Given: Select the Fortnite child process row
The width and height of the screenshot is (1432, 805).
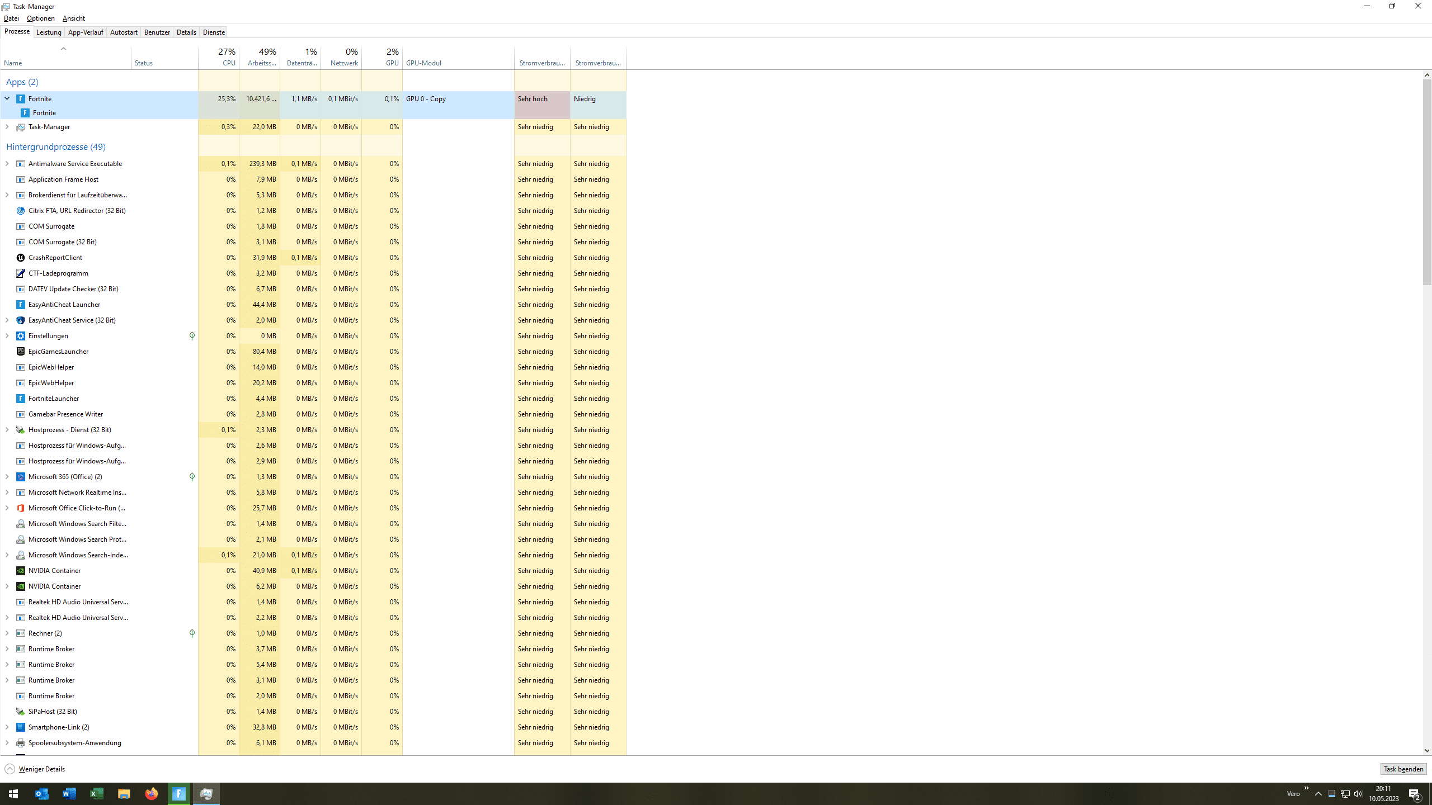Looking at the screenshot, I should (x=313, y=113).
